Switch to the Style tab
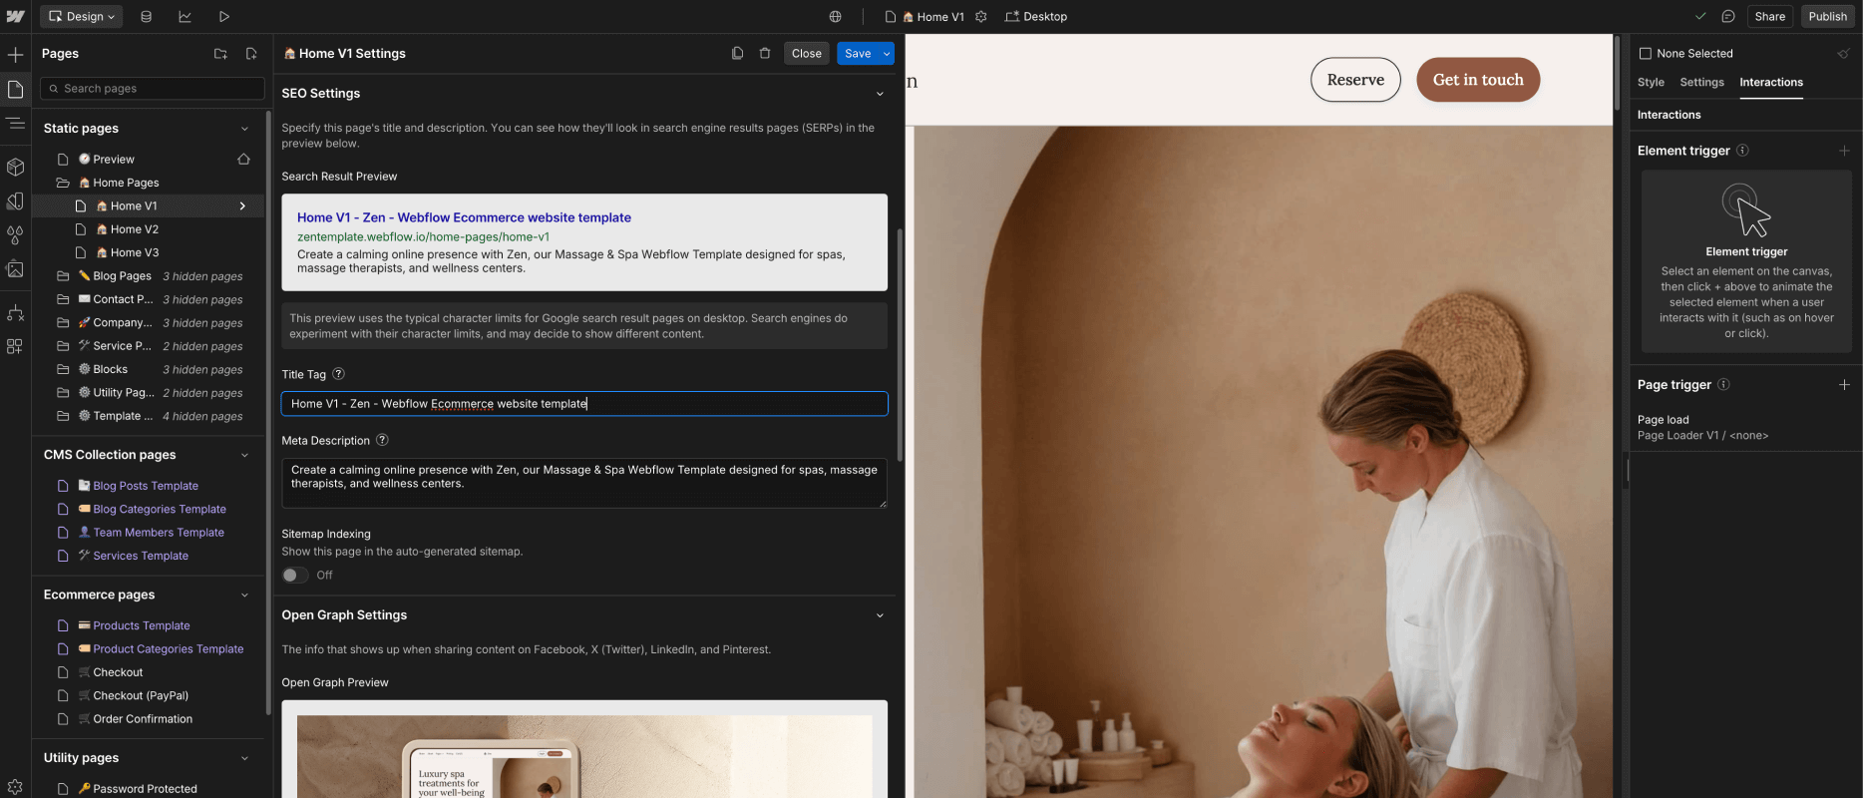Screen dimensions: 1863x798 pyautogui.click(x=1651, y=83)
